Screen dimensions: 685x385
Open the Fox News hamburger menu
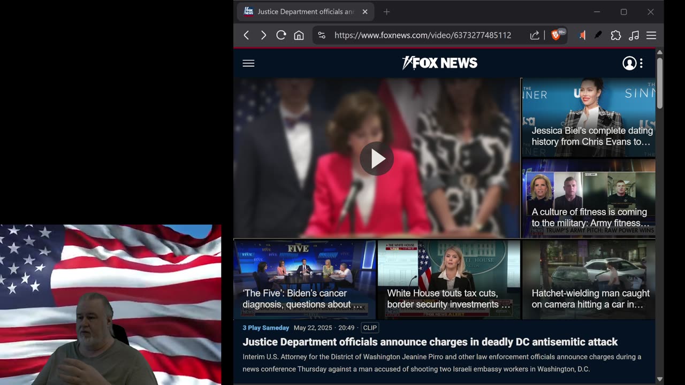tap(248, 63)
